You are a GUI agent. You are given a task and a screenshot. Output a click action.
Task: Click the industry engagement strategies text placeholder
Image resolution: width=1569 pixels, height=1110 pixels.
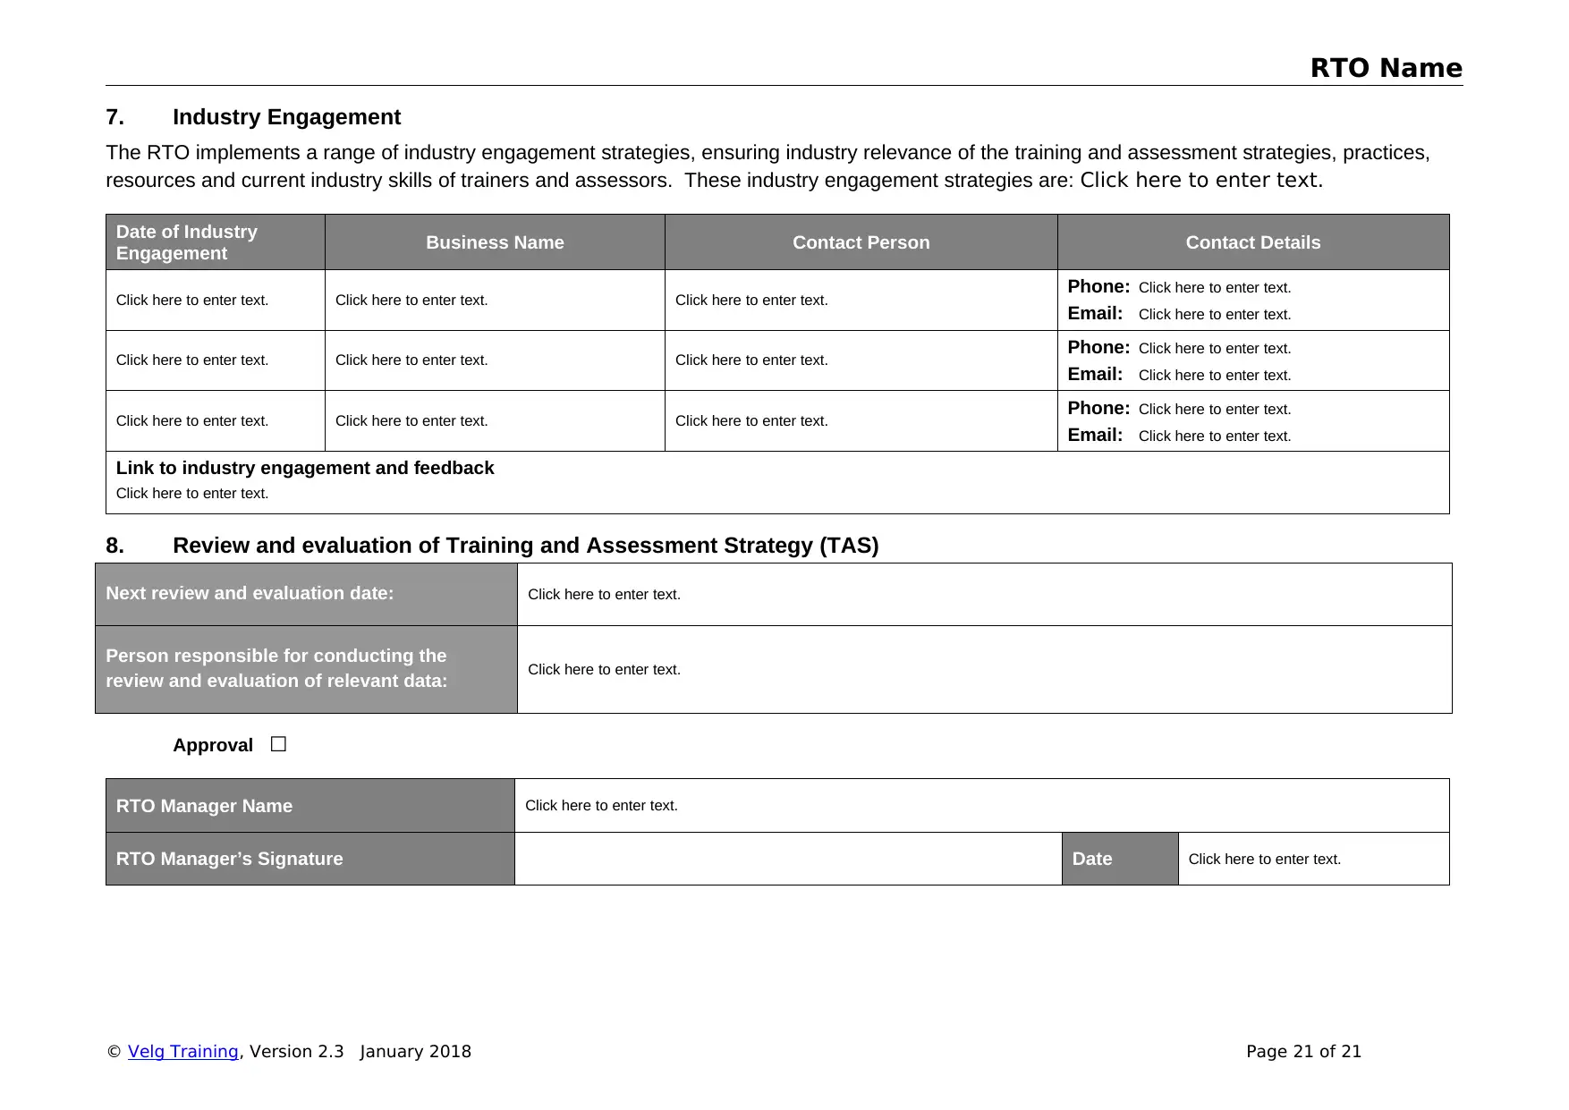(x=1201, y=180)
